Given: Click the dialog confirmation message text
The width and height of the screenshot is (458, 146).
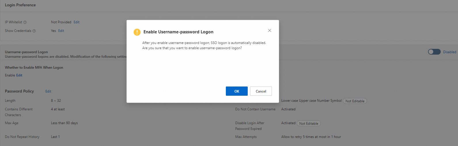Looking at the screenshot, I should pos(204,45).
